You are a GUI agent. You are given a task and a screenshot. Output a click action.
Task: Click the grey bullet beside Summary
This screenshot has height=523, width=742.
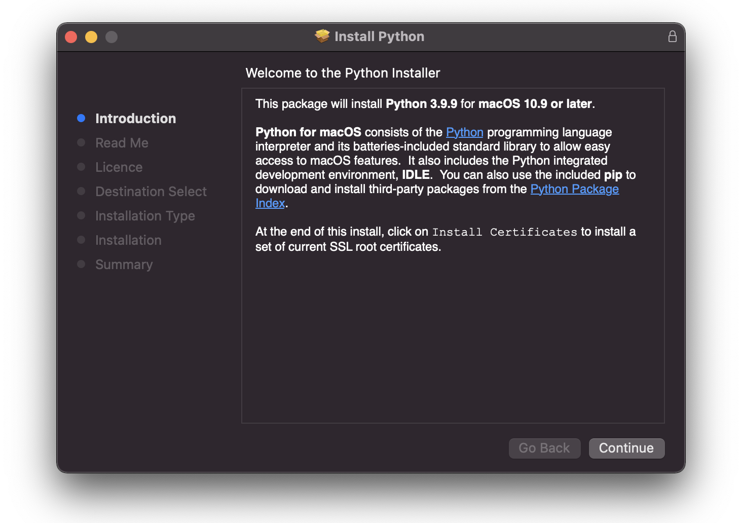pos(81,264)
